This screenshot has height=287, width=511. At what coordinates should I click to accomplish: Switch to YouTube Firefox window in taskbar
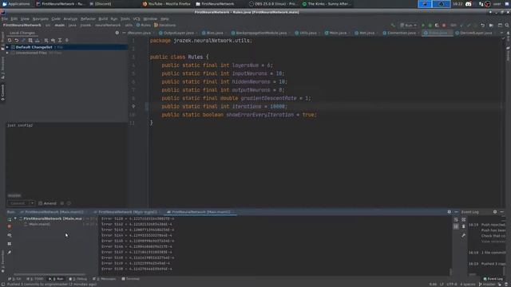pos(167,4)
